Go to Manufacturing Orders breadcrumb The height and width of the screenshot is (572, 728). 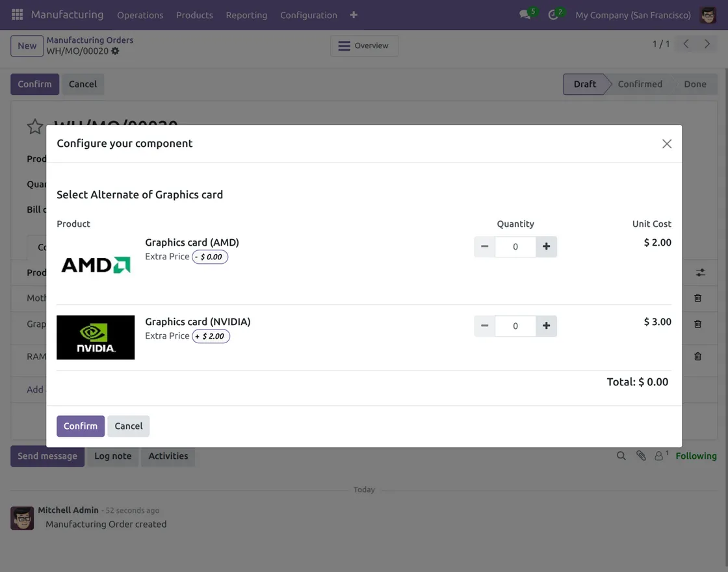(90, 40)
